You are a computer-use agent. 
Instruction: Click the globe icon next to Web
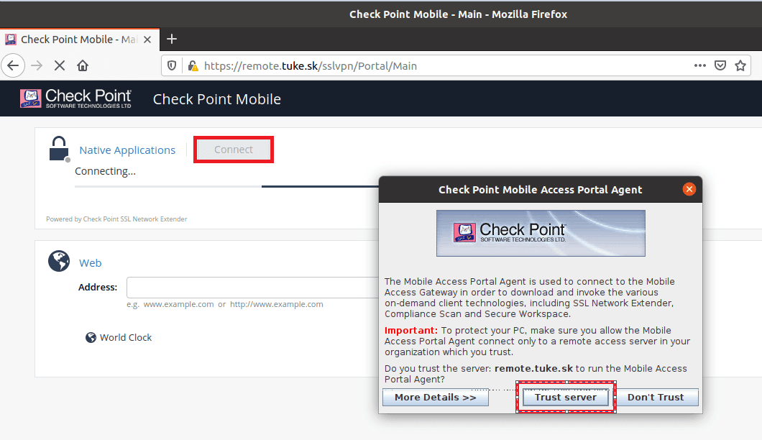point(58,261)
